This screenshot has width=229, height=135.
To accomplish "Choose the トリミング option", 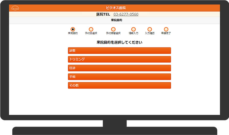I will tap(119, 59).
